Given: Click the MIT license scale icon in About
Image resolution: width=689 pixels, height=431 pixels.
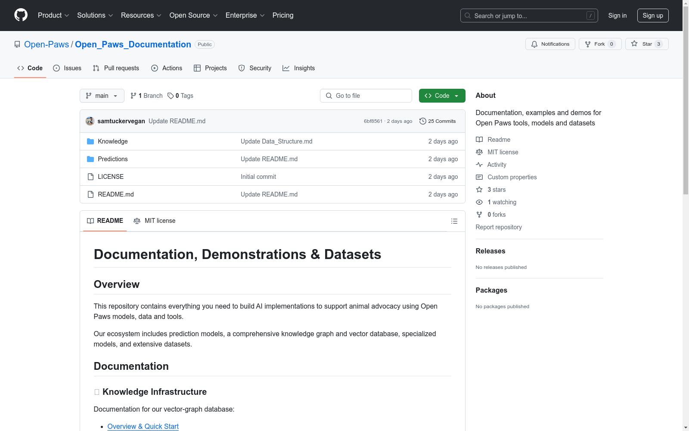Looking at the screenshot, I should coord(479,152).
